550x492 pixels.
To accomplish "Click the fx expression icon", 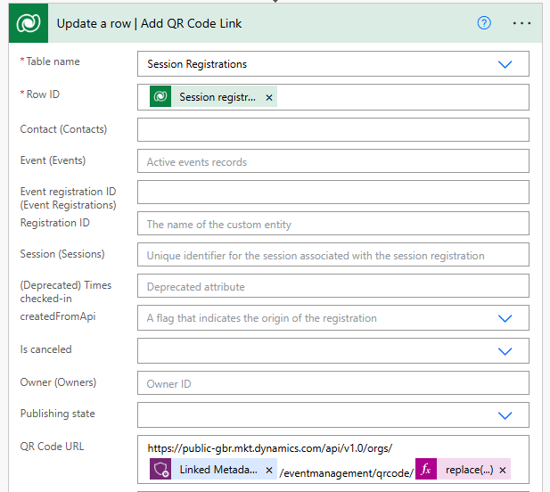I will 426,469.
